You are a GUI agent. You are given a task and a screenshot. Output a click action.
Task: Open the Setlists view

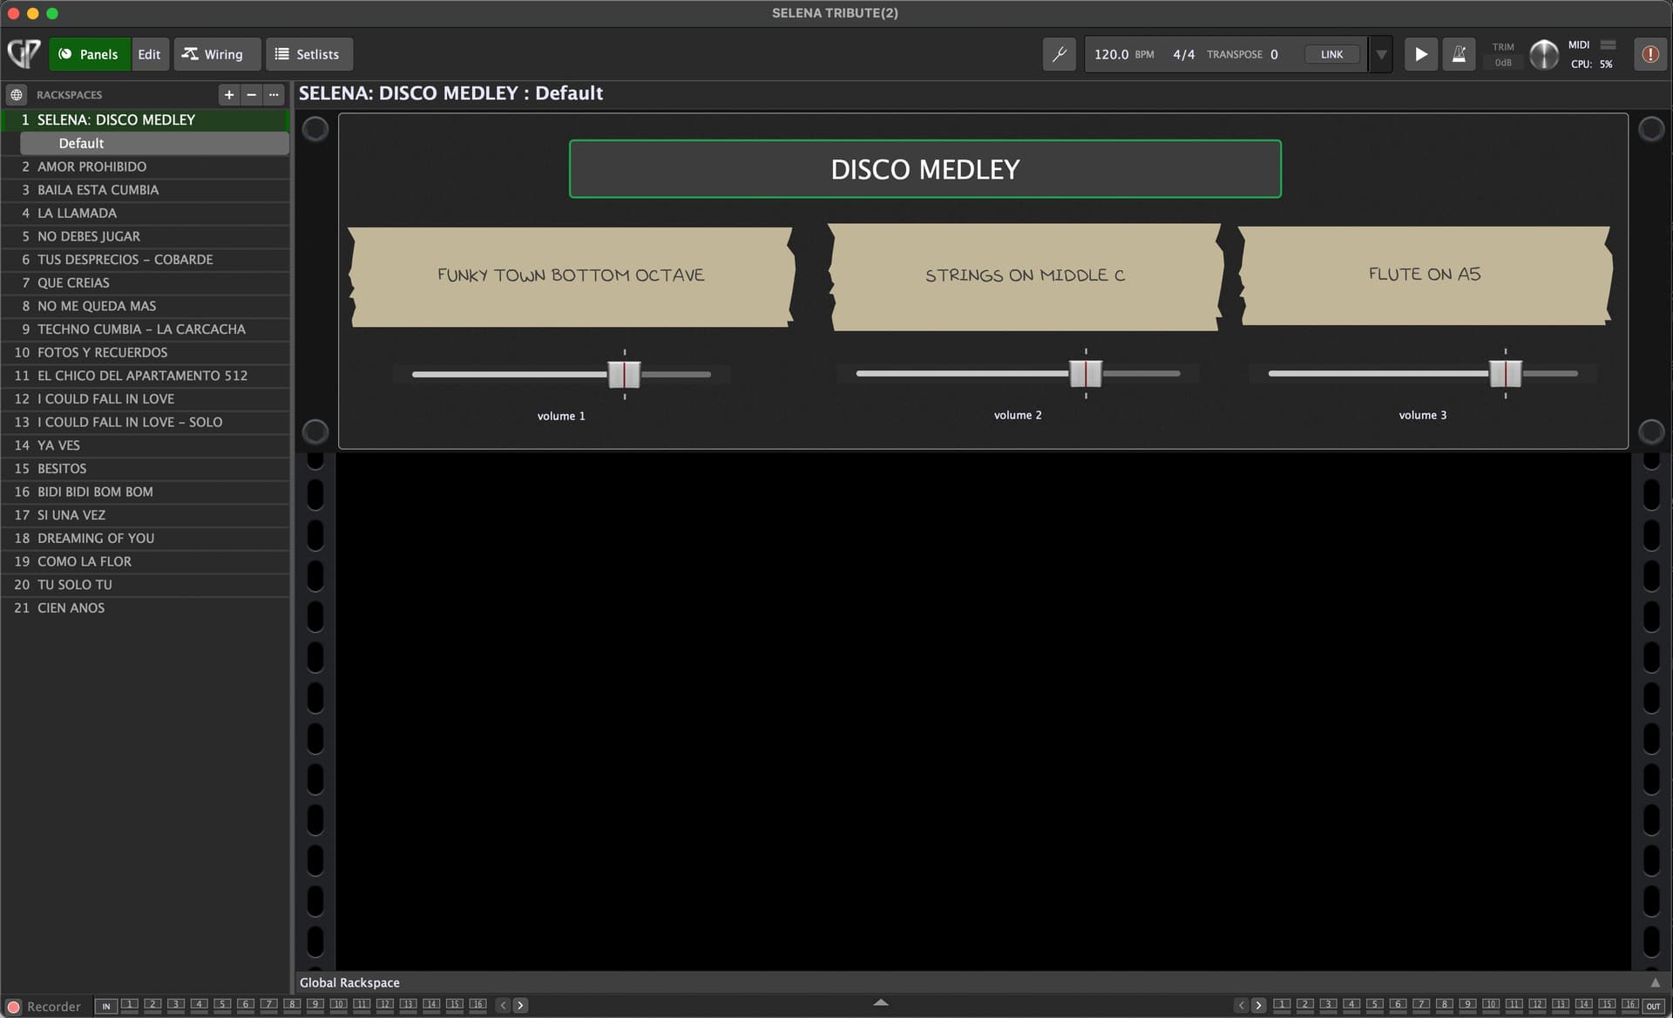click(x=308, y=54)
